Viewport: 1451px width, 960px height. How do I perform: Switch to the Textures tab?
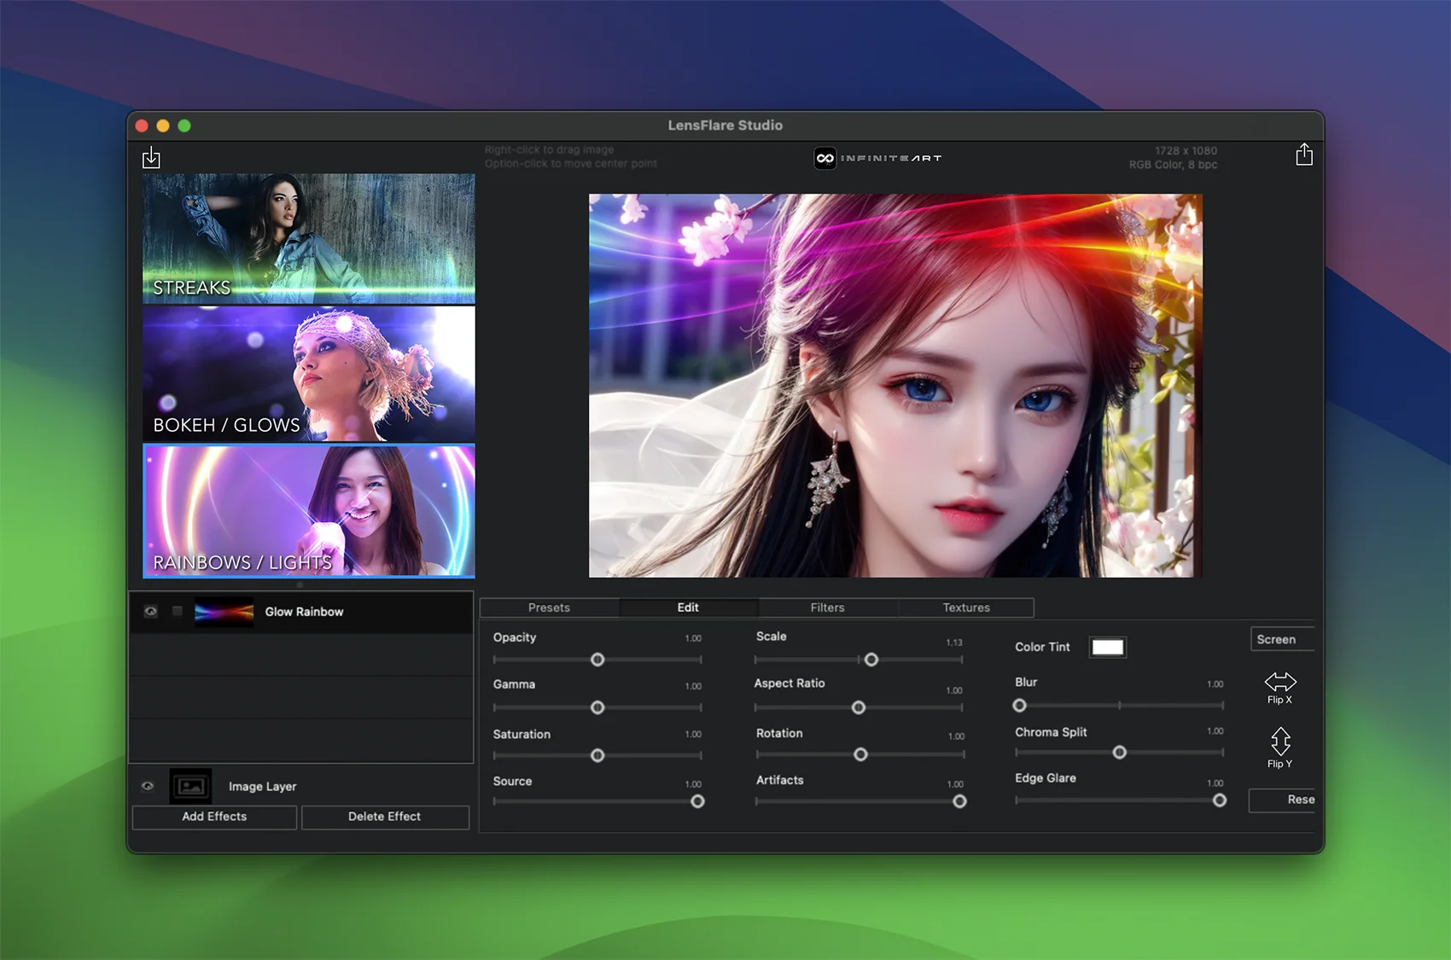click(x=966, y=608)
